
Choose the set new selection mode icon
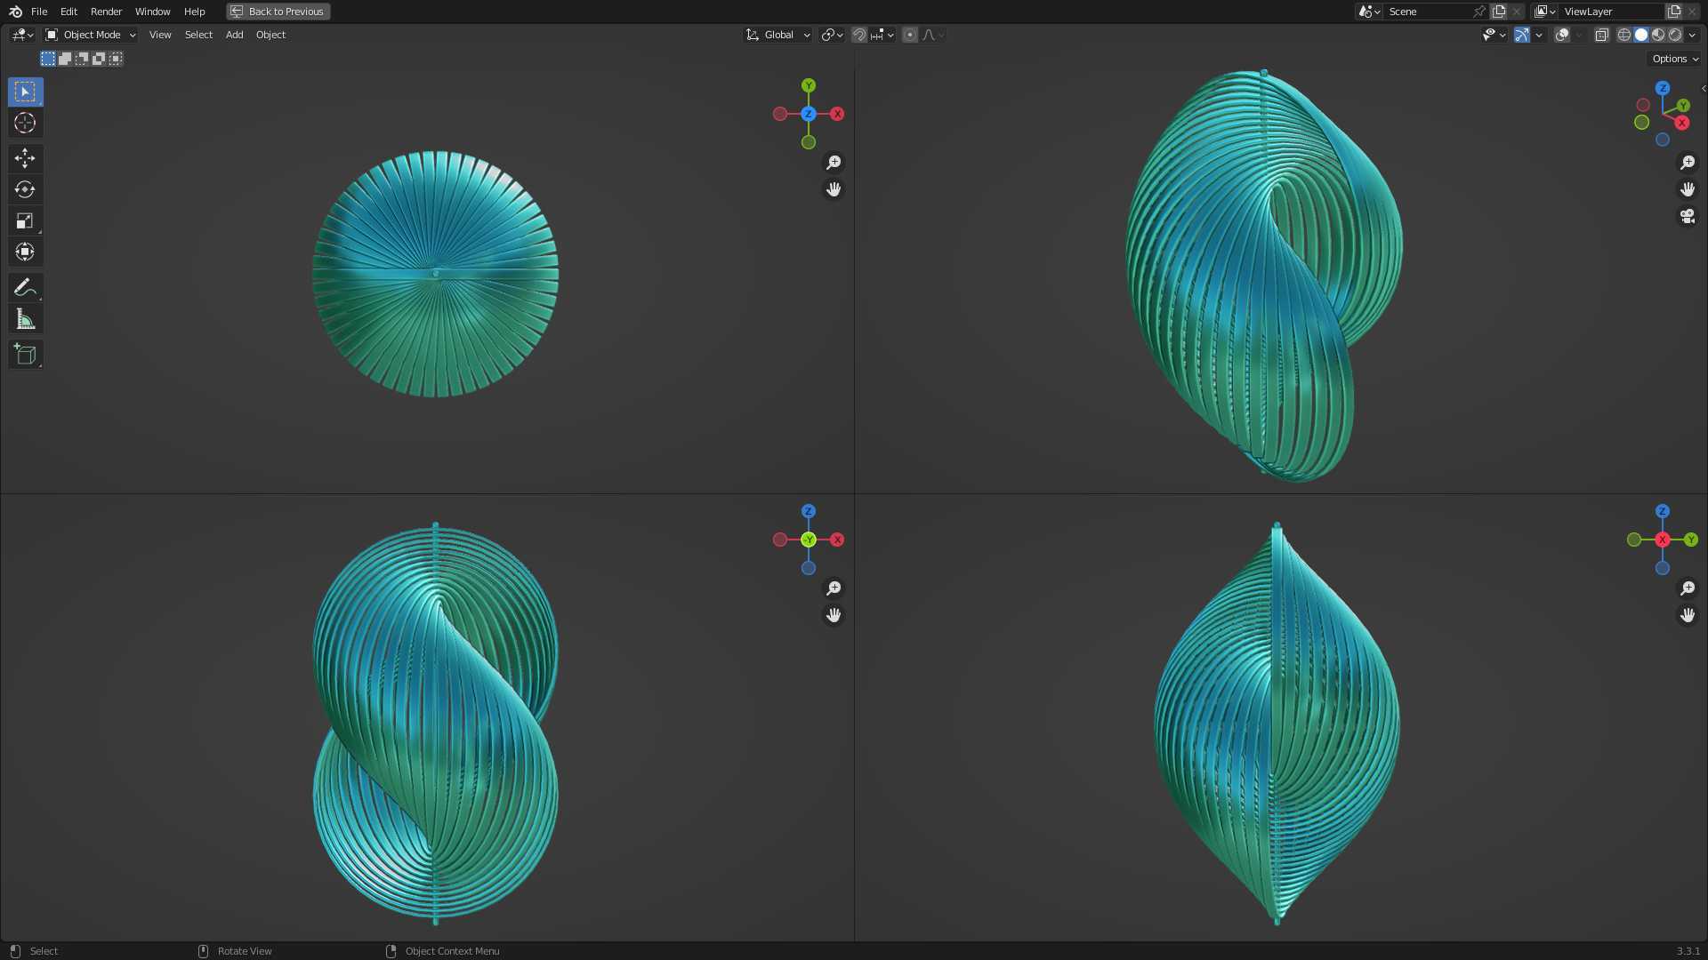48,59
